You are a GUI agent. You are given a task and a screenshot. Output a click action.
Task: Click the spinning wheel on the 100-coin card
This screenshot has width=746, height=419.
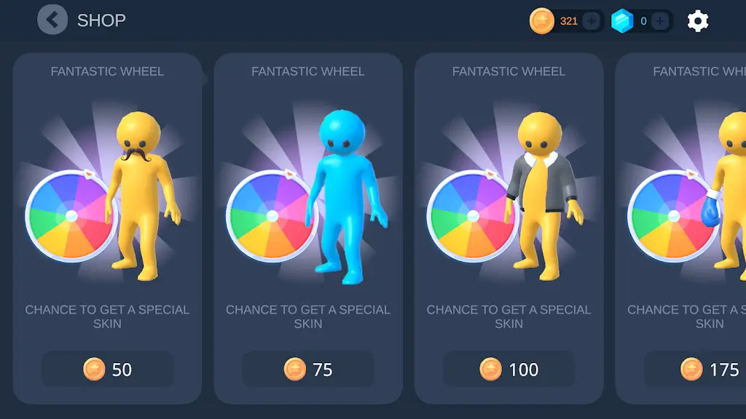(x=472, y=216)
